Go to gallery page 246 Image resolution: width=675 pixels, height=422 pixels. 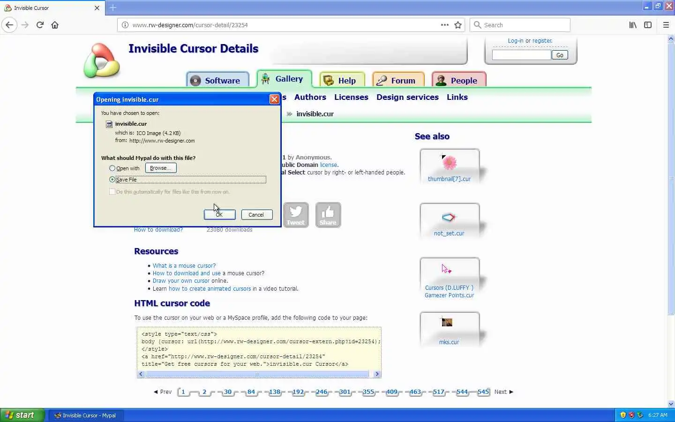(x=322, y=392)
